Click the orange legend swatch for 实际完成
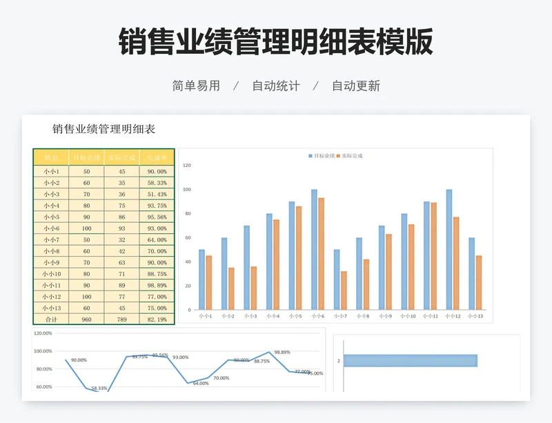 coord(338,156)
